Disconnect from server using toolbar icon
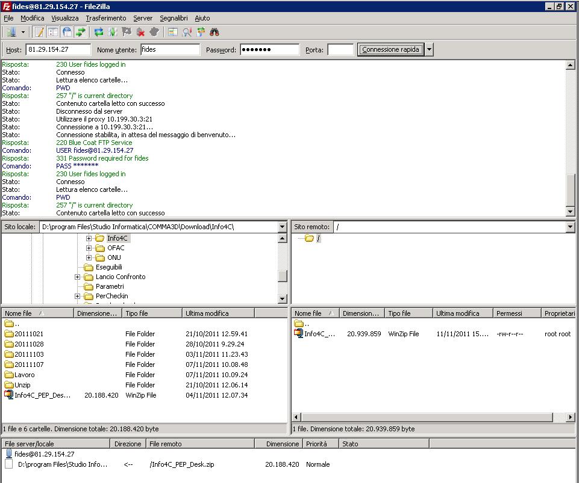 tap(140, 32)
